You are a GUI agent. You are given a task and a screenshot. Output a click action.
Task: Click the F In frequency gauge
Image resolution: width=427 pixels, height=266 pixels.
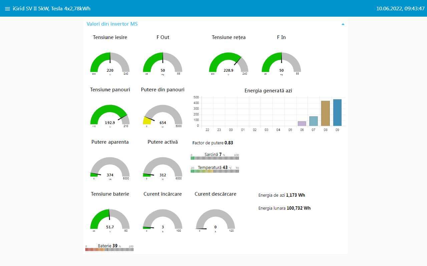tap(282, 64)
